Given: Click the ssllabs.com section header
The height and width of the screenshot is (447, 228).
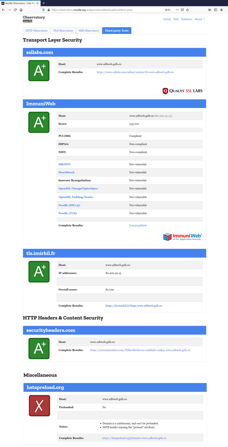Looking at the screenshot, I should pyautogui.click(x=114, y=52).
